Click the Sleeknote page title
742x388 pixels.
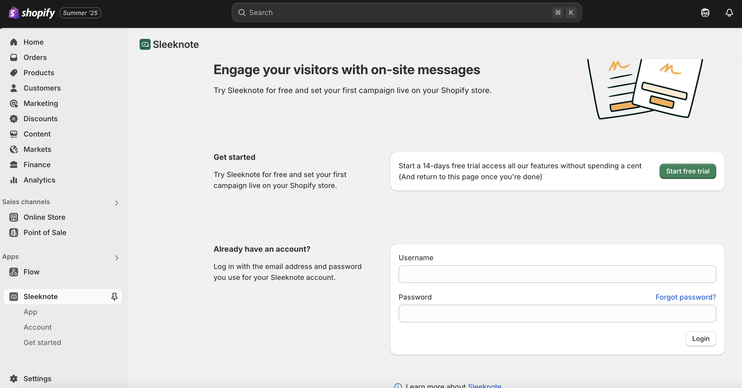pyautogui.click(x=176, y=44)
